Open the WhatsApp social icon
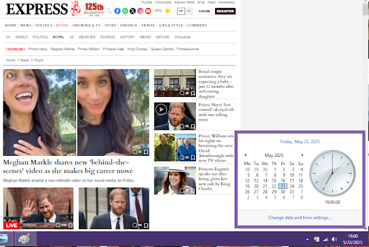This screenshot has width=369, height=247. (x=125, y=11)
